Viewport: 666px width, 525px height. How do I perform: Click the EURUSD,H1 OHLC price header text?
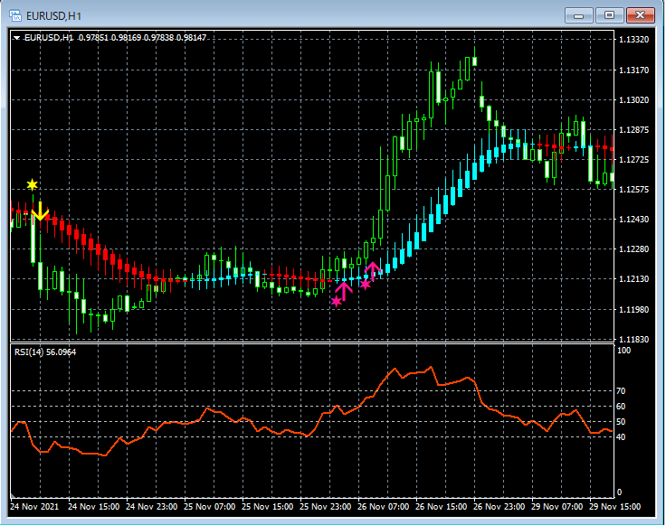(115, 38)
